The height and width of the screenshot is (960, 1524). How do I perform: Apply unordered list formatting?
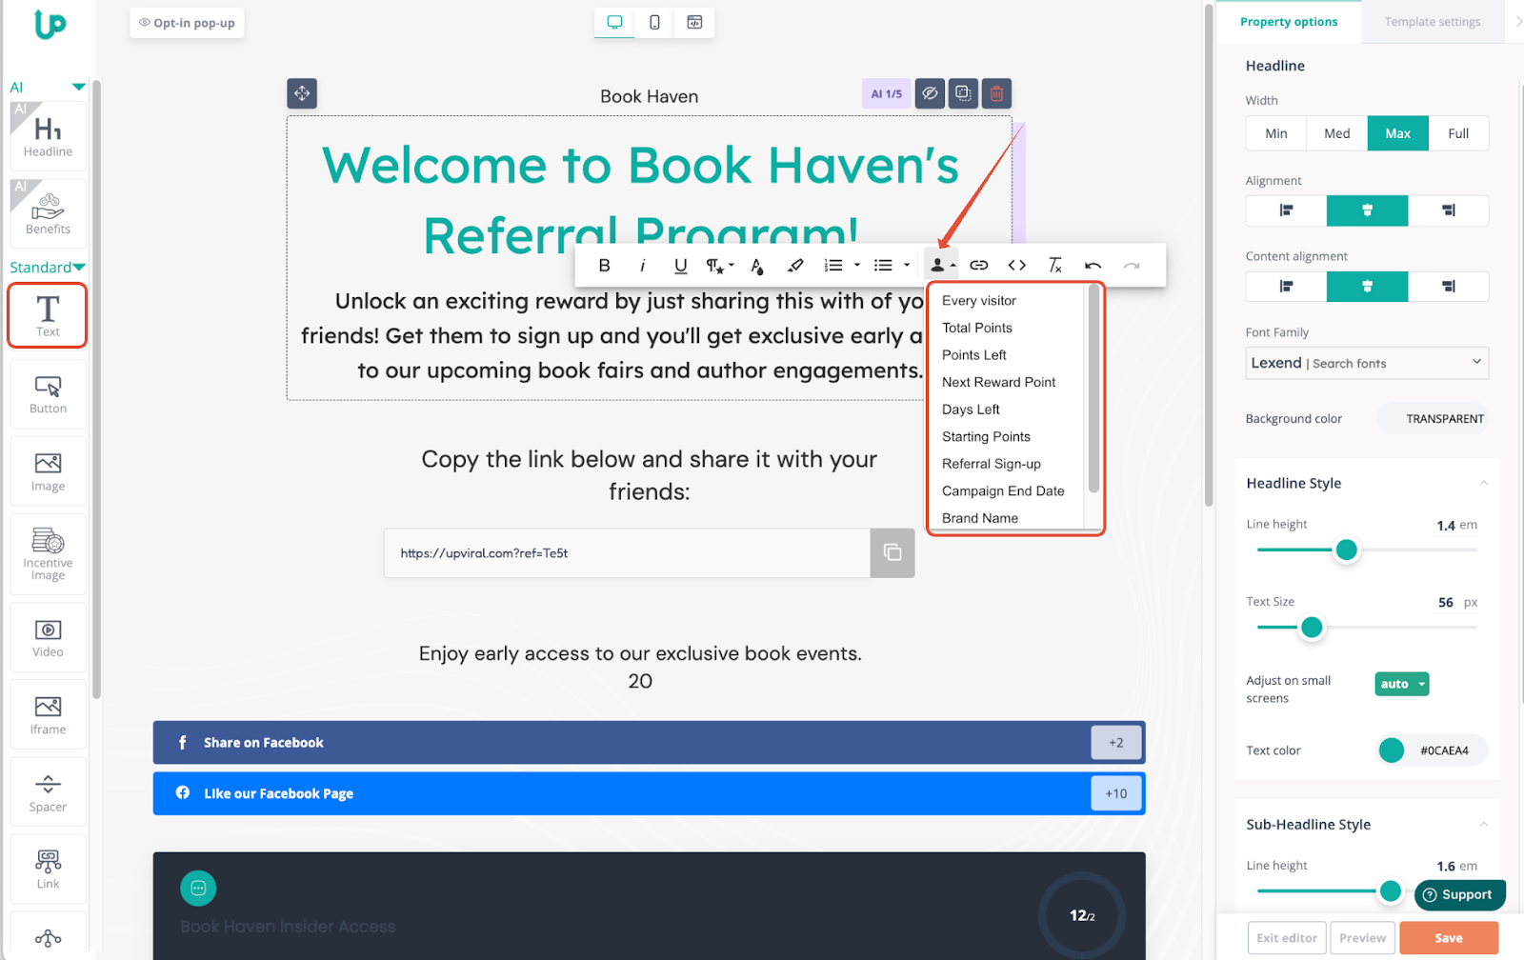click(883, 266)
